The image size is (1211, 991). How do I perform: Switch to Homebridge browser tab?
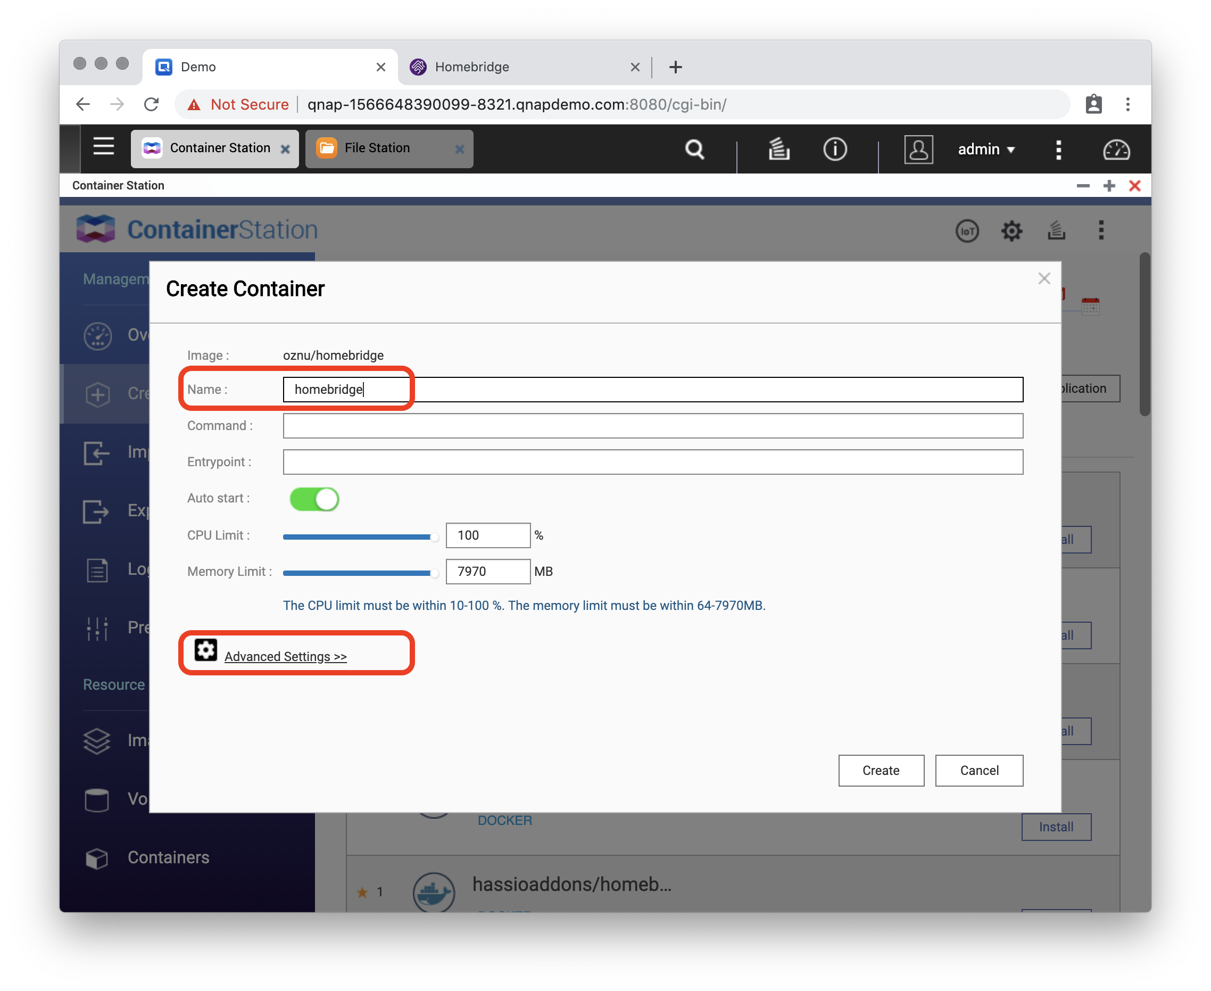click(472, 67)
